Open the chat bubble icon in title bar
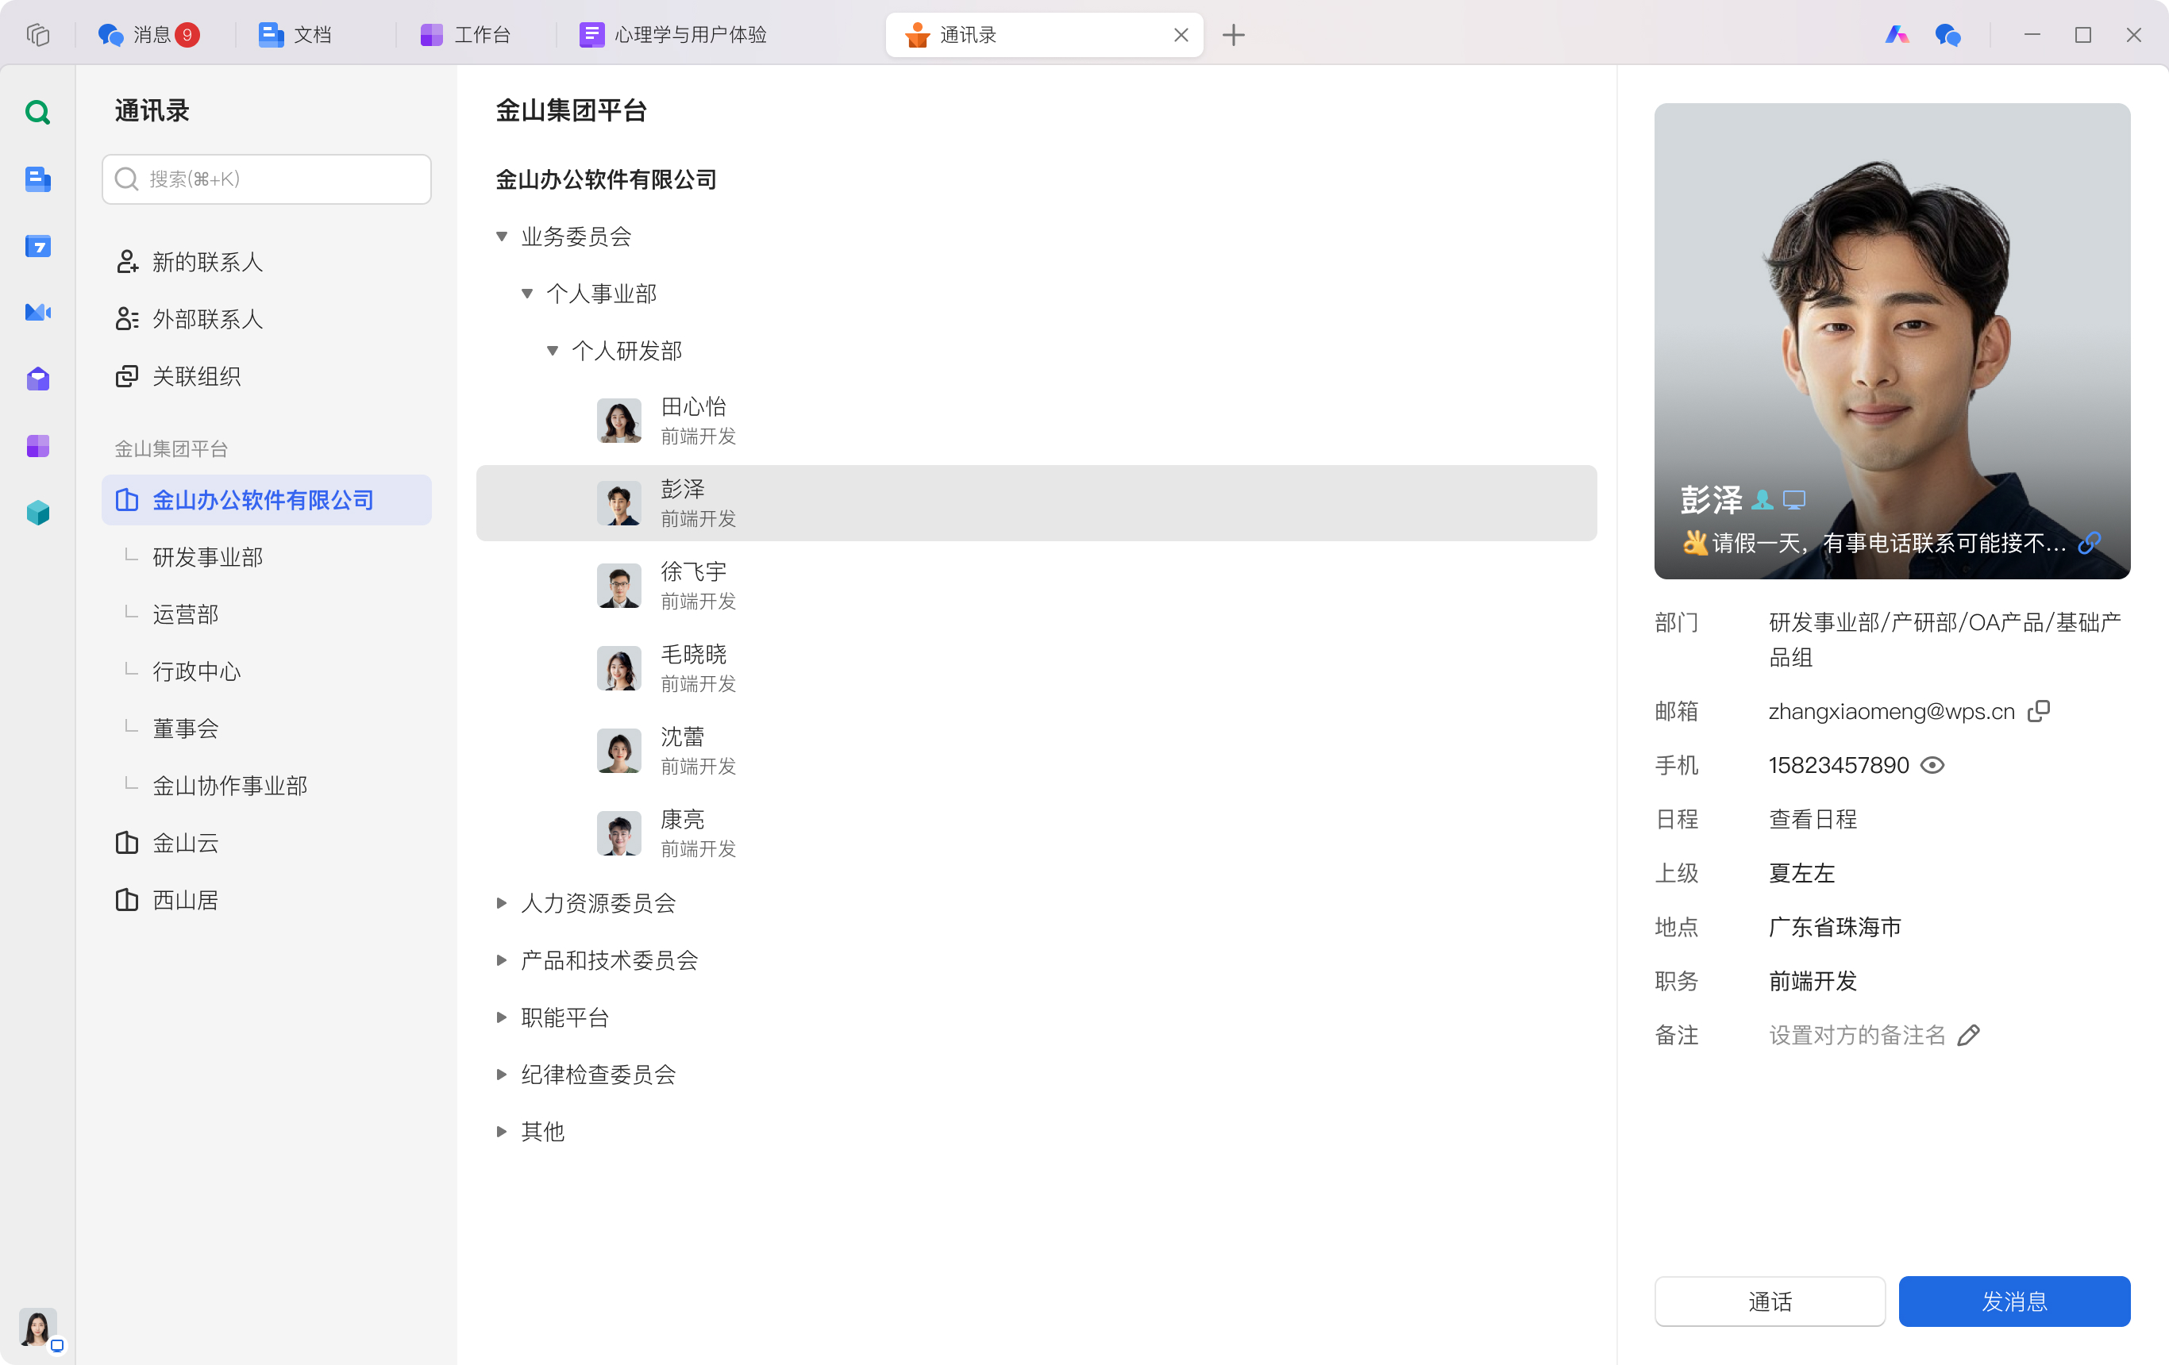 pyautogui.click(x=1947, y=35)
